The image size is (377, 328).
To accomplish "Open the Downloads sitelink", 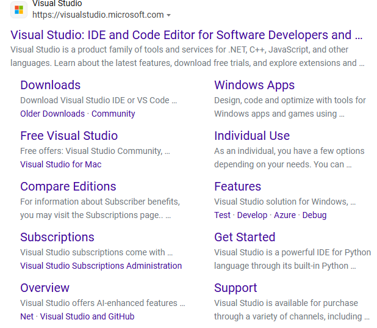I will point(50,85).
